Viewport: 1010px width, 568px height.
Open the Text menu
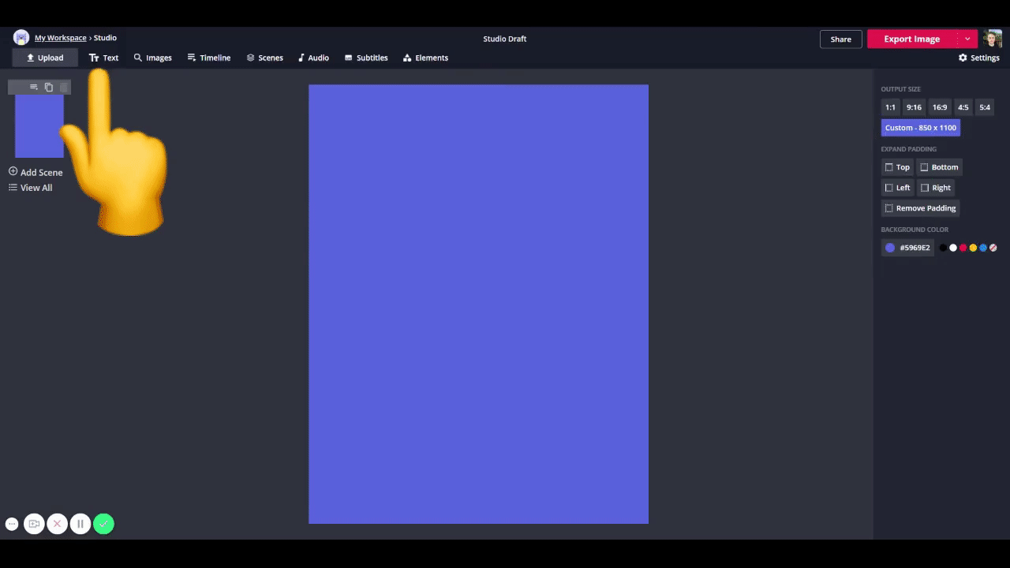103,58
